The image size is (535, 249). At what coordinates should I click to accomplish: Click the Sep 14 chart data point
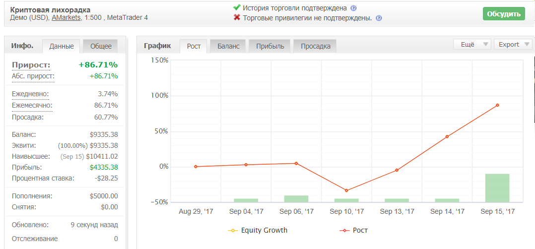pyautogui.click(x=447, y=136)
